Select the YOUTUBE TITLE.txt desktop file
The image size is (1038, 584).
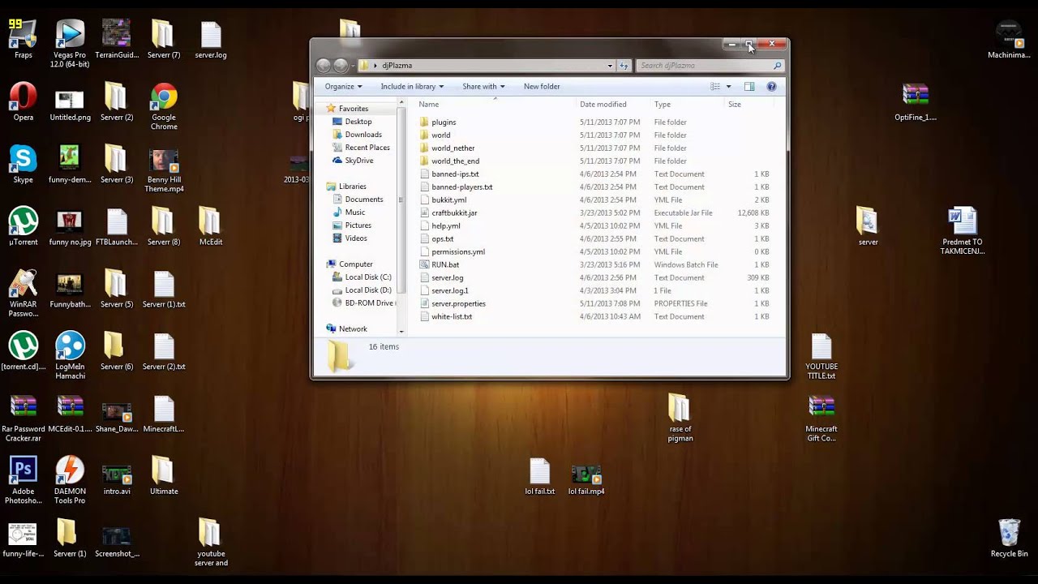point(821,356)
